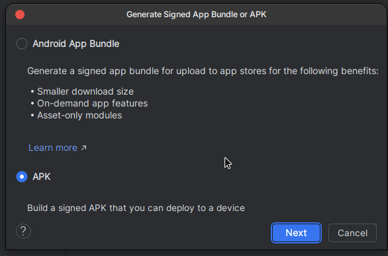Close the dialog with the red button
Screen dimensions: 388x256
20,15
